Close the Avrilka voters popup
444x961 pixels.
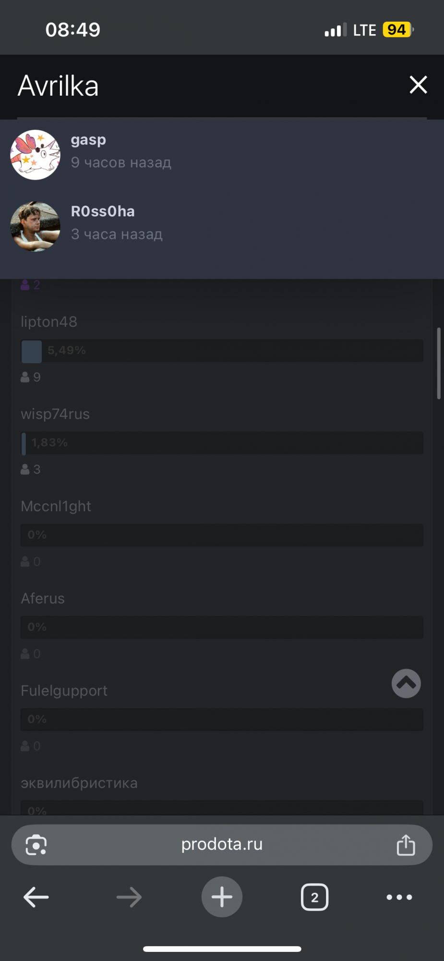pyautogui.click(x=418, y=85)
